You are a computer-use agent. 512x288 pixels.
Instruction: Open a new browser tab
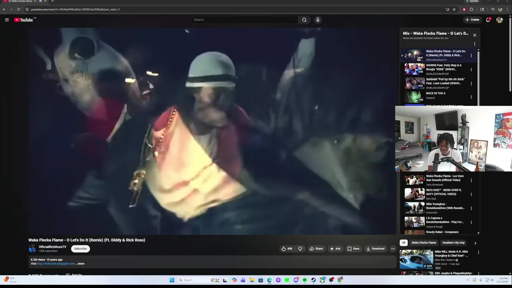[x=52, y=1]
